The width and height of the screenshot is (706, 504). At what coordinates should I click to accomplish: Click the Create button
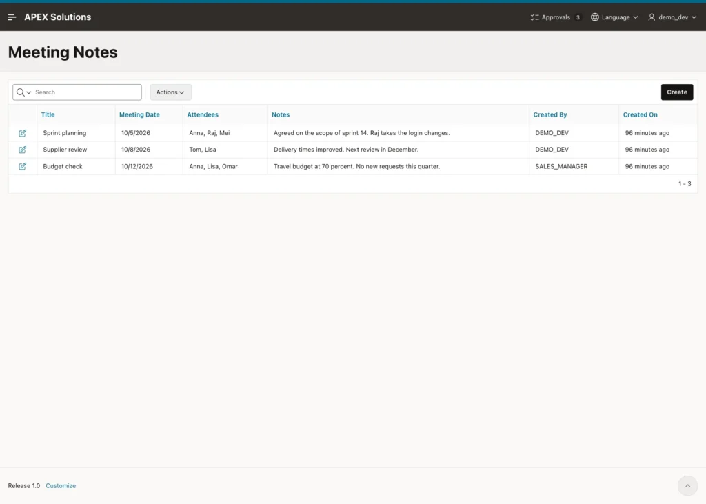coord(677,92)
